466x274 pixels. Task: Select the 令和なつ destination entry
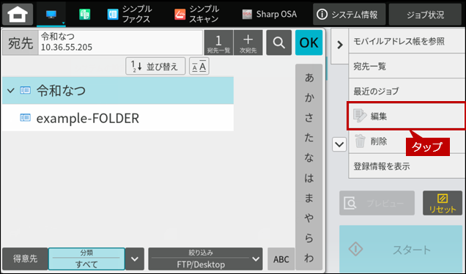pos(118,91)
